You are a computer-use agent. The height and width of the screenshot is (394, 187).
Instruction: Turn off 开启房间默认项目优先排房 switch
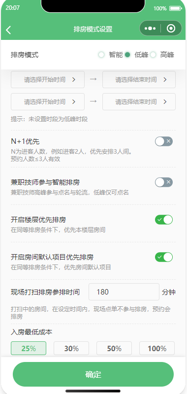coord(164,257)
